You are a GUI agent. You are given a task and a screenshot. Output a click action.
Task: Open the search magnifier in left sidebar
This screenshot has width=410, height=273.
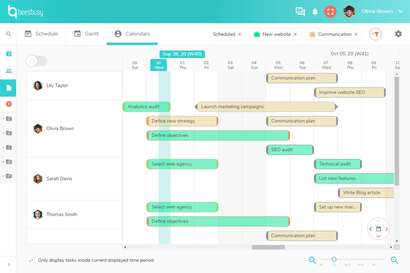(x=9, y=34)
